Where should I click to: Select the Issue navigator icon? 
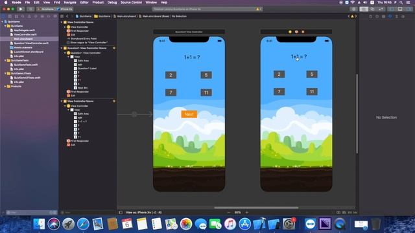point(29,16)
